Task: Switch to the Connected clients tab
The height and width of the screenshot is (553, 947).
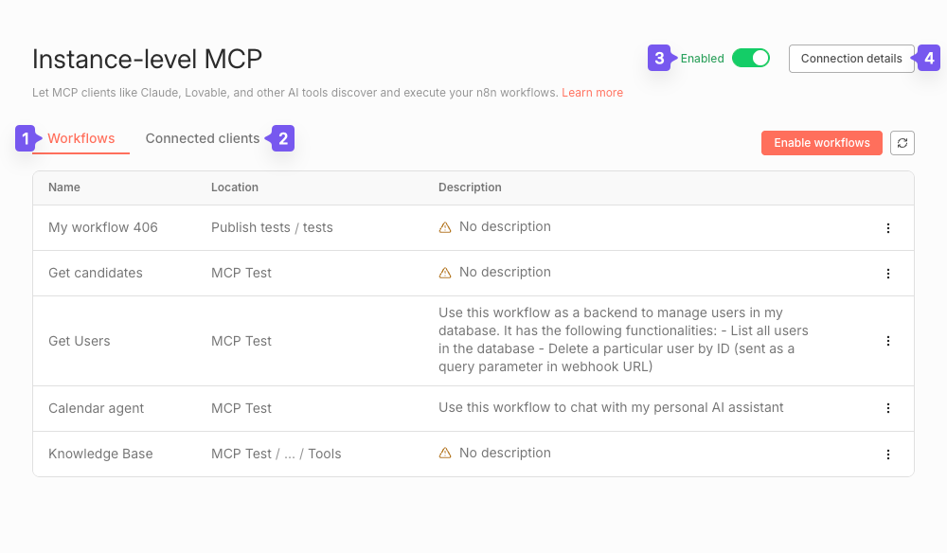Action: [x=202, y=138]
